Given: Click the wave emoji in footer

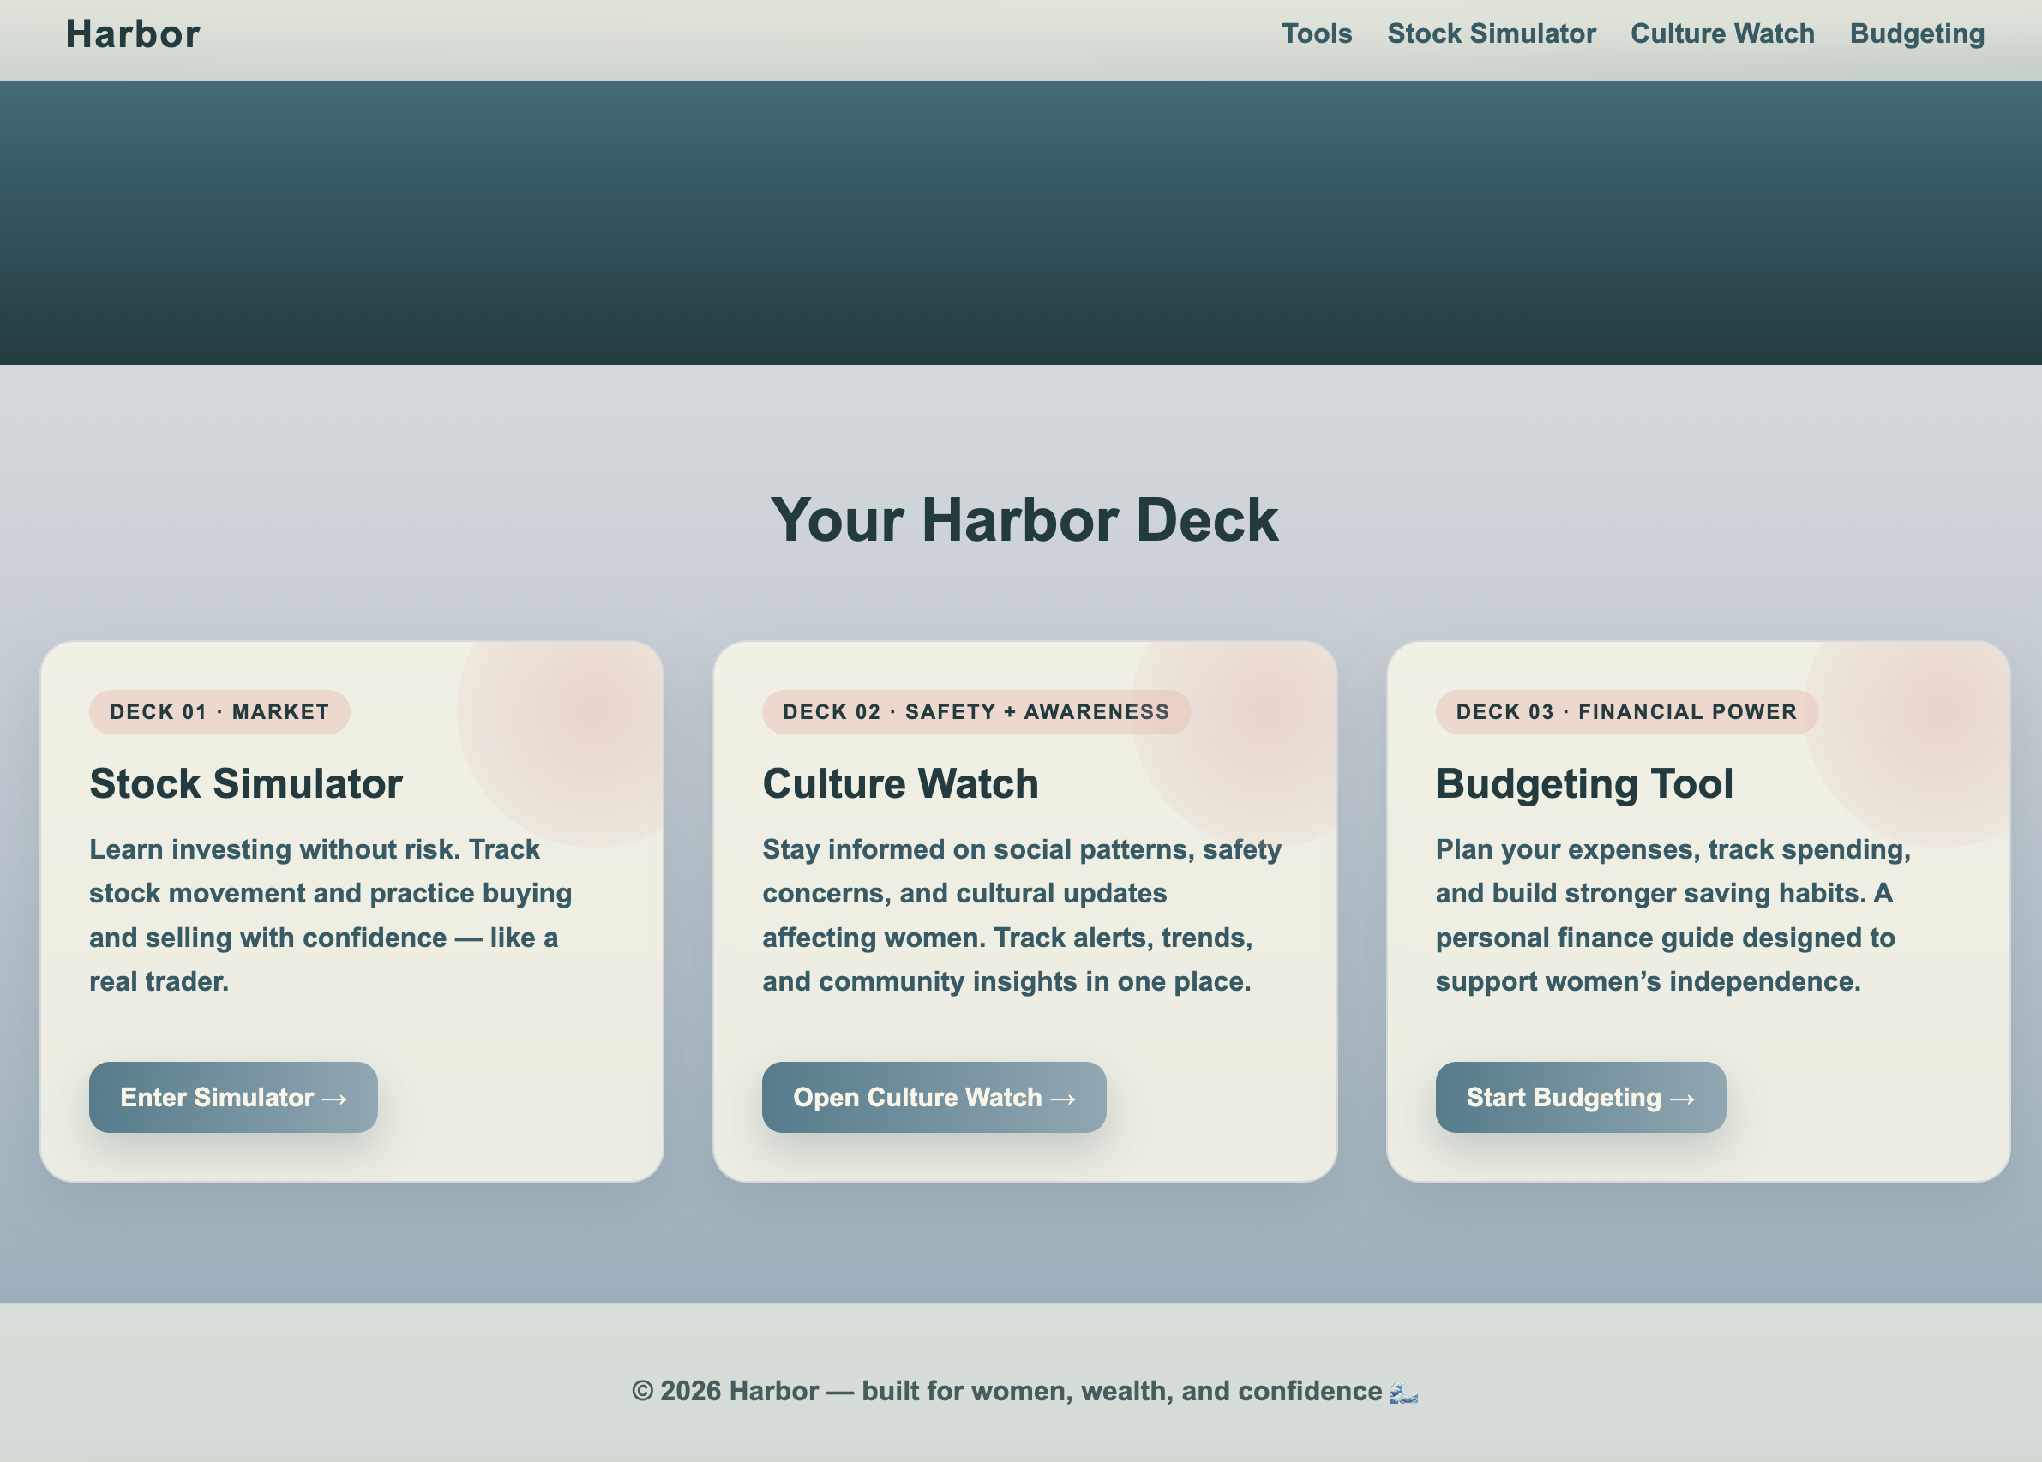Looking at the screenshot, I should click(x=1403, y=1393).
